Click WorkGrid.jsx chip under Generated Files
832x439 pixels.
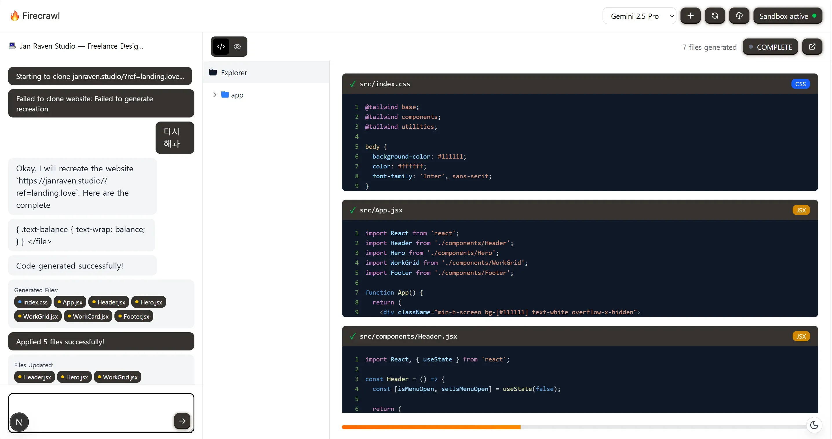coord(38,316)
